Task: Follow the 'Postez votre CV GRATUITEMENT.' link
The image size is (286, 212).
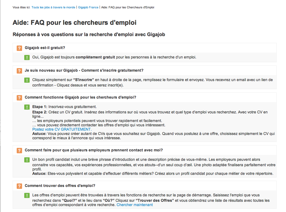Action: [62, 129]
